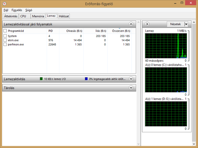The height and width of the screenshot is (148, 198).
Task: Expand the Tárolás section
Action: [x=131, y=88]
